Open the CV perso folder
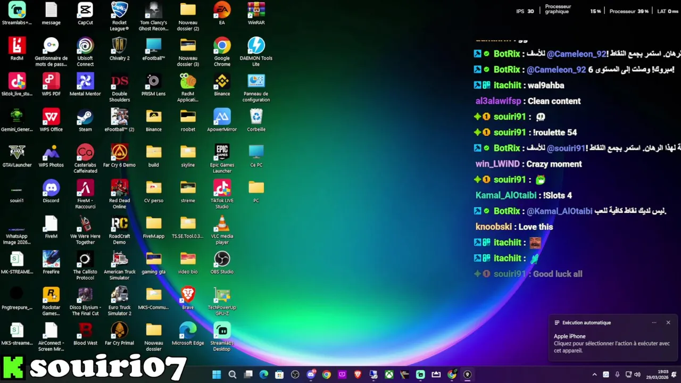 (153, 191)
